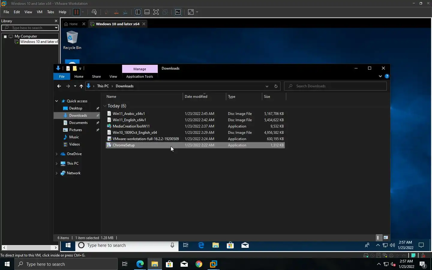Click the network adapter device status icon
This screenshot has height=270, width=432.
385,256
